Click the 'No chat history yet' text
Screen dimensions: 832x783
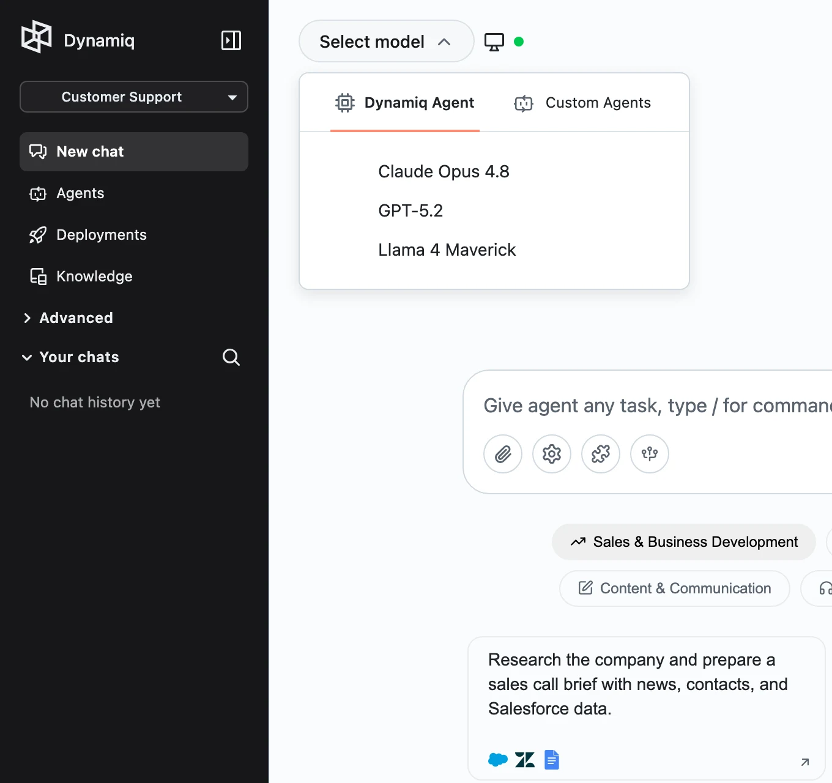(95, 403)
